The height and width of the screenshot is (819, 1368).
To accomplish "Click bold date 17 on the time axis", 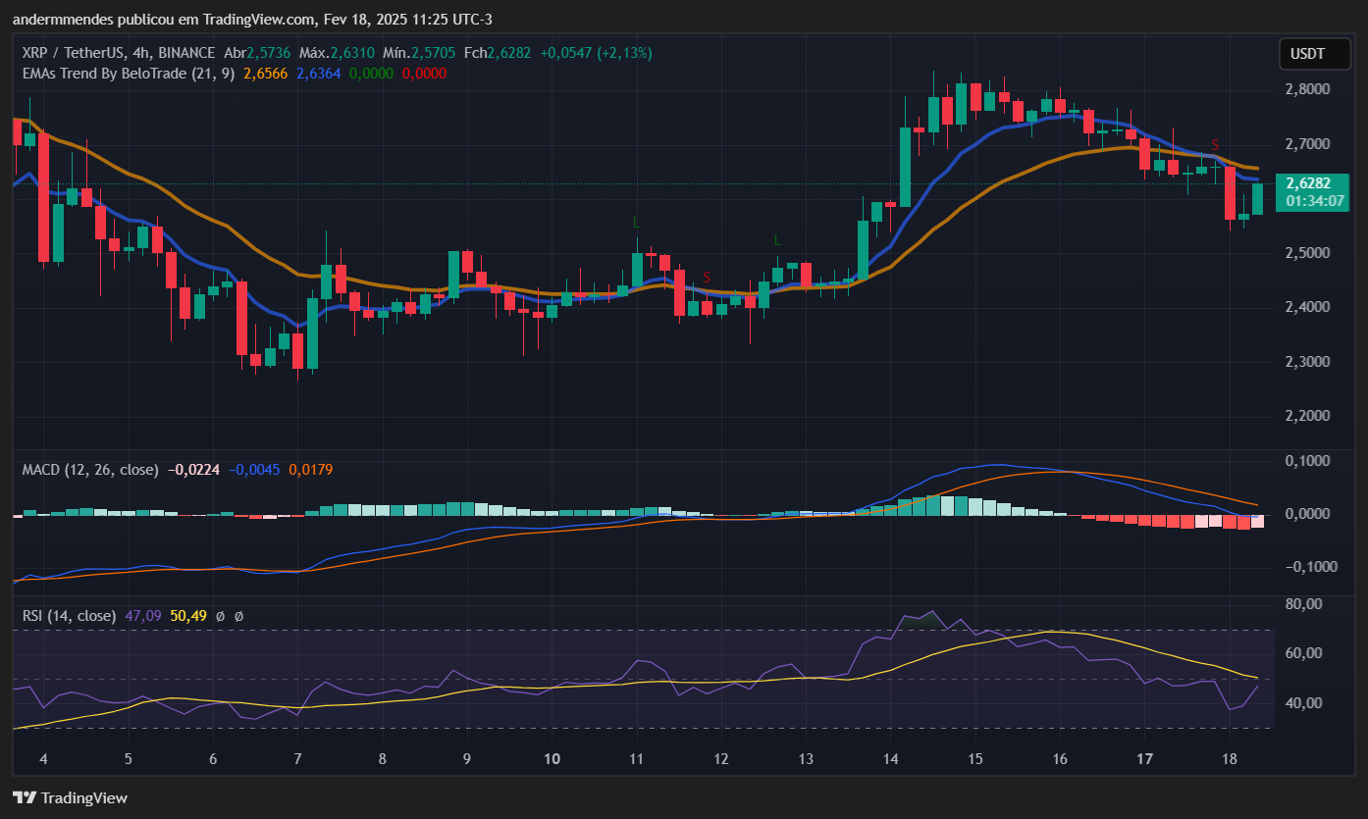I will 1144,759.
